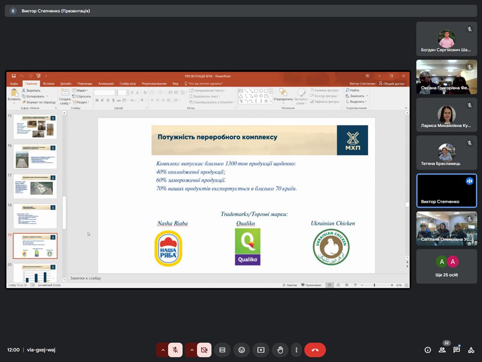The width and height of the screenshot is (482, 362).
Task: Click Сбросить reset slide button
Action: [82, 96]
